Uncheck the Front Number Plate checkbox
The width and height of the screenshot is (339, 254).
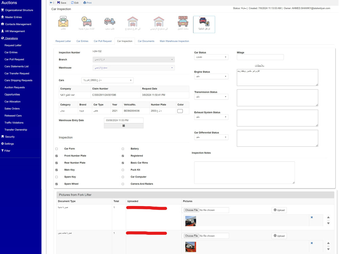(x=57, y=156)
